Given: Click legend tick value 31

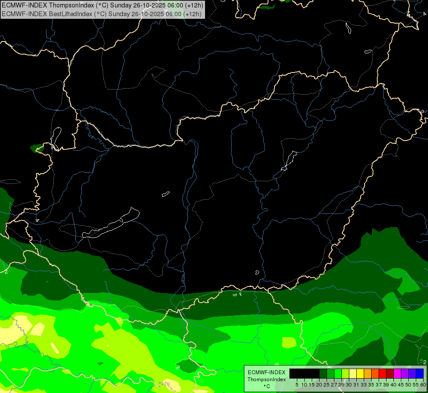Looking at the screenshot, I should click(x=356, y=385).
